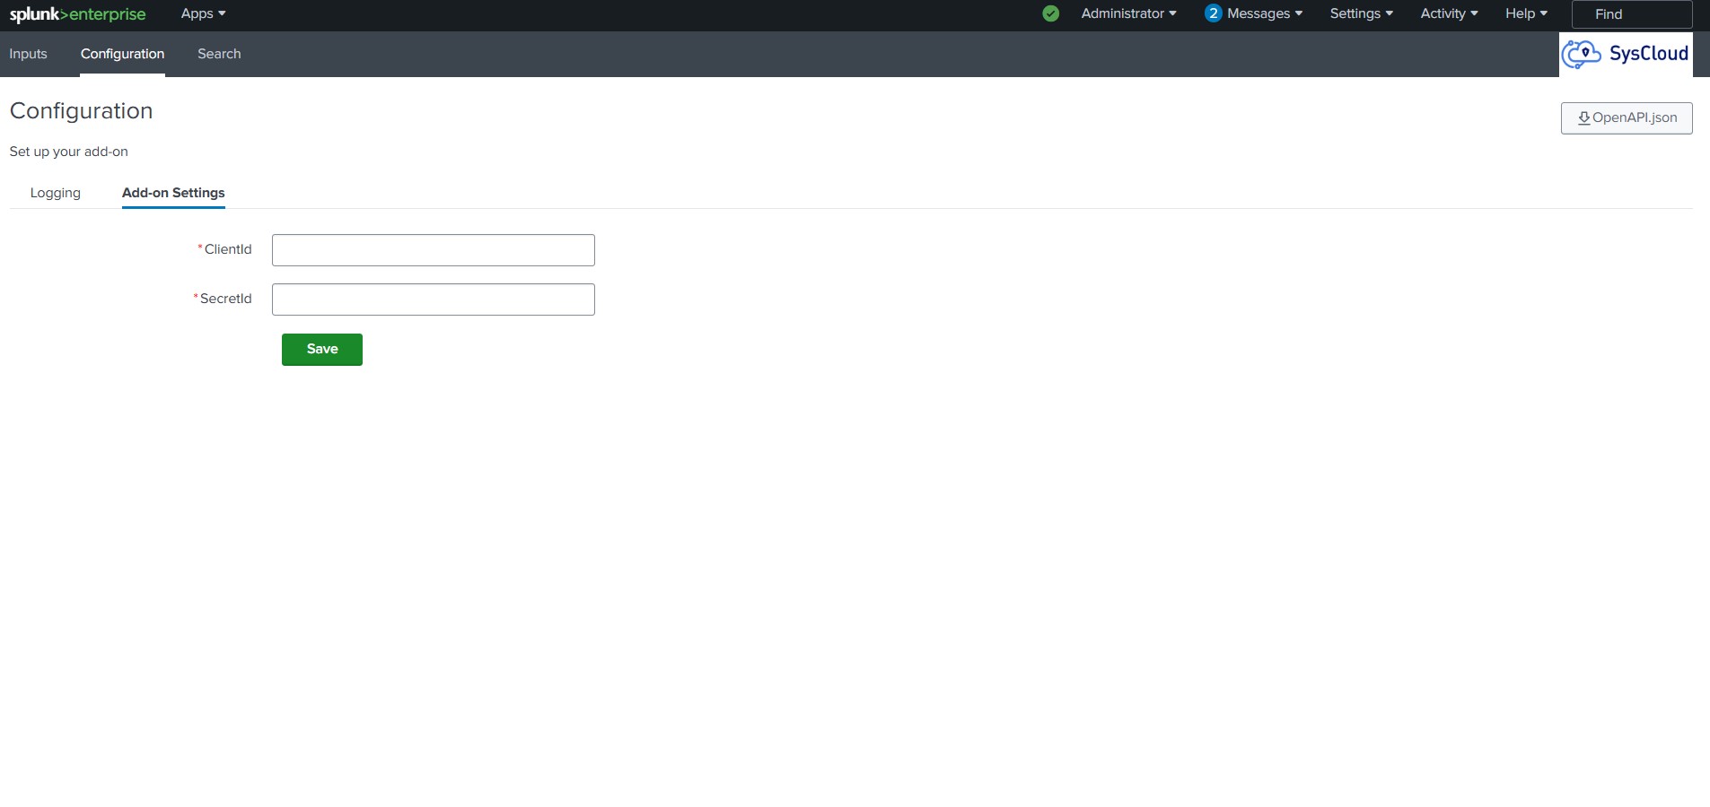
Task: Click the Messages count badge showing 2
Action: pyautogui.click(x=1213, y=13)
